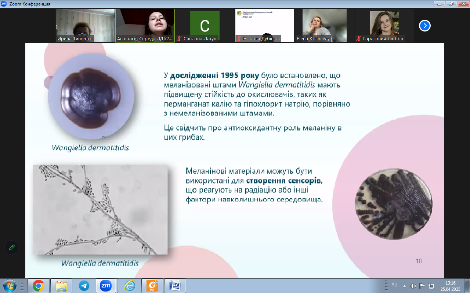Click the Zoom logo in title bar
The width and height of the screenshot is (470, 293).
click(x=3, y=4)
